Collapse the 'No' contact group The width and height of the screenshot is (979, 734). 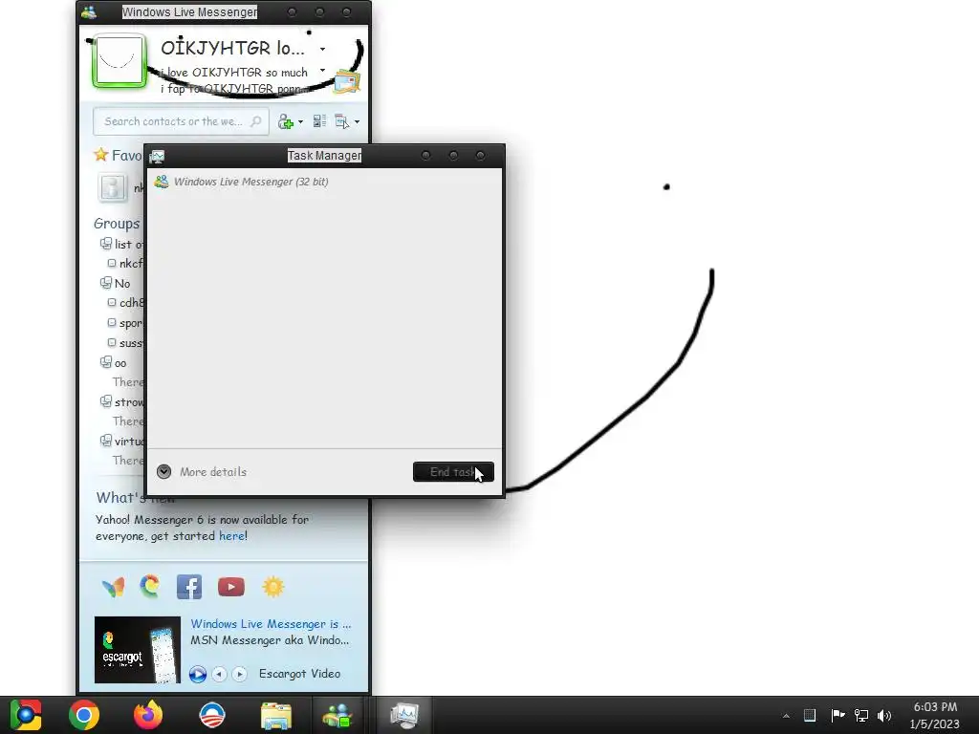pyautogui.click(x=106, y=283)
